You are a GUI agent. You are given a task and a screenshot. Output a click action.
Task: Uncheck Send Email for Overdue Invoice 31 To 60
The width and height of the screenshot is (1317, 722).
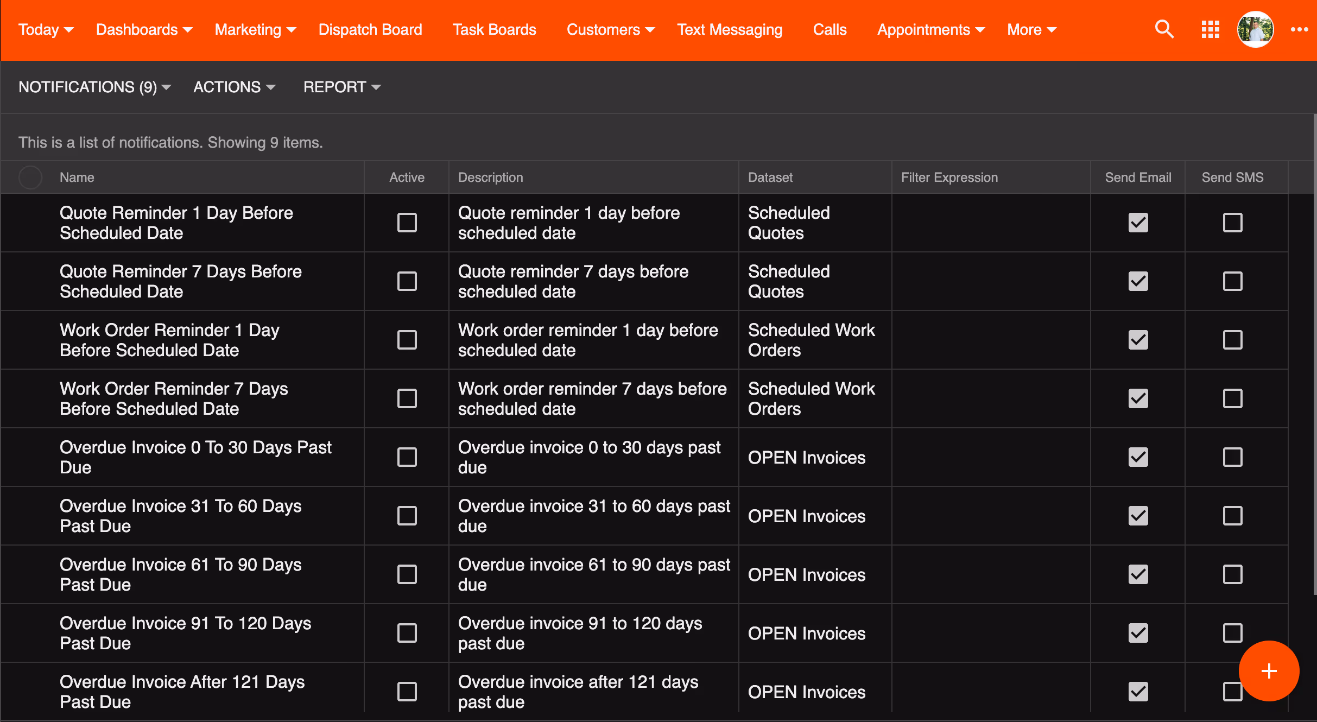tap(1138, 516)
